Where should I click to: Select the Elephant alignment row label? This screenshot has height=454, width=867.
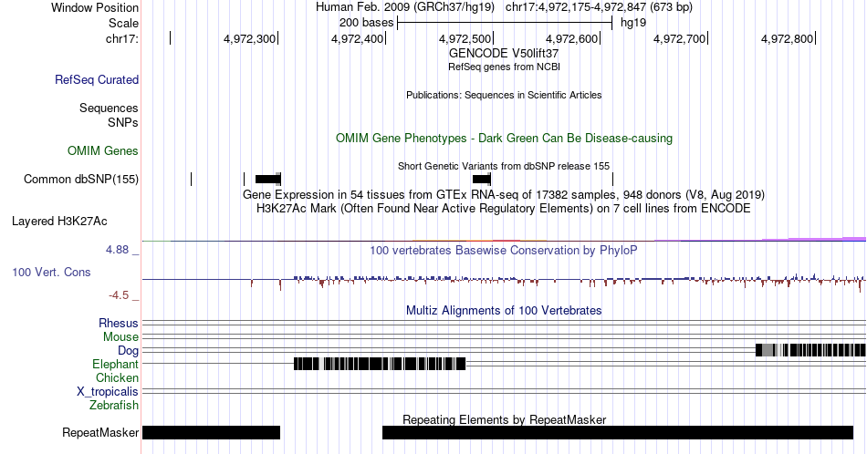click(x=116, y=364)
